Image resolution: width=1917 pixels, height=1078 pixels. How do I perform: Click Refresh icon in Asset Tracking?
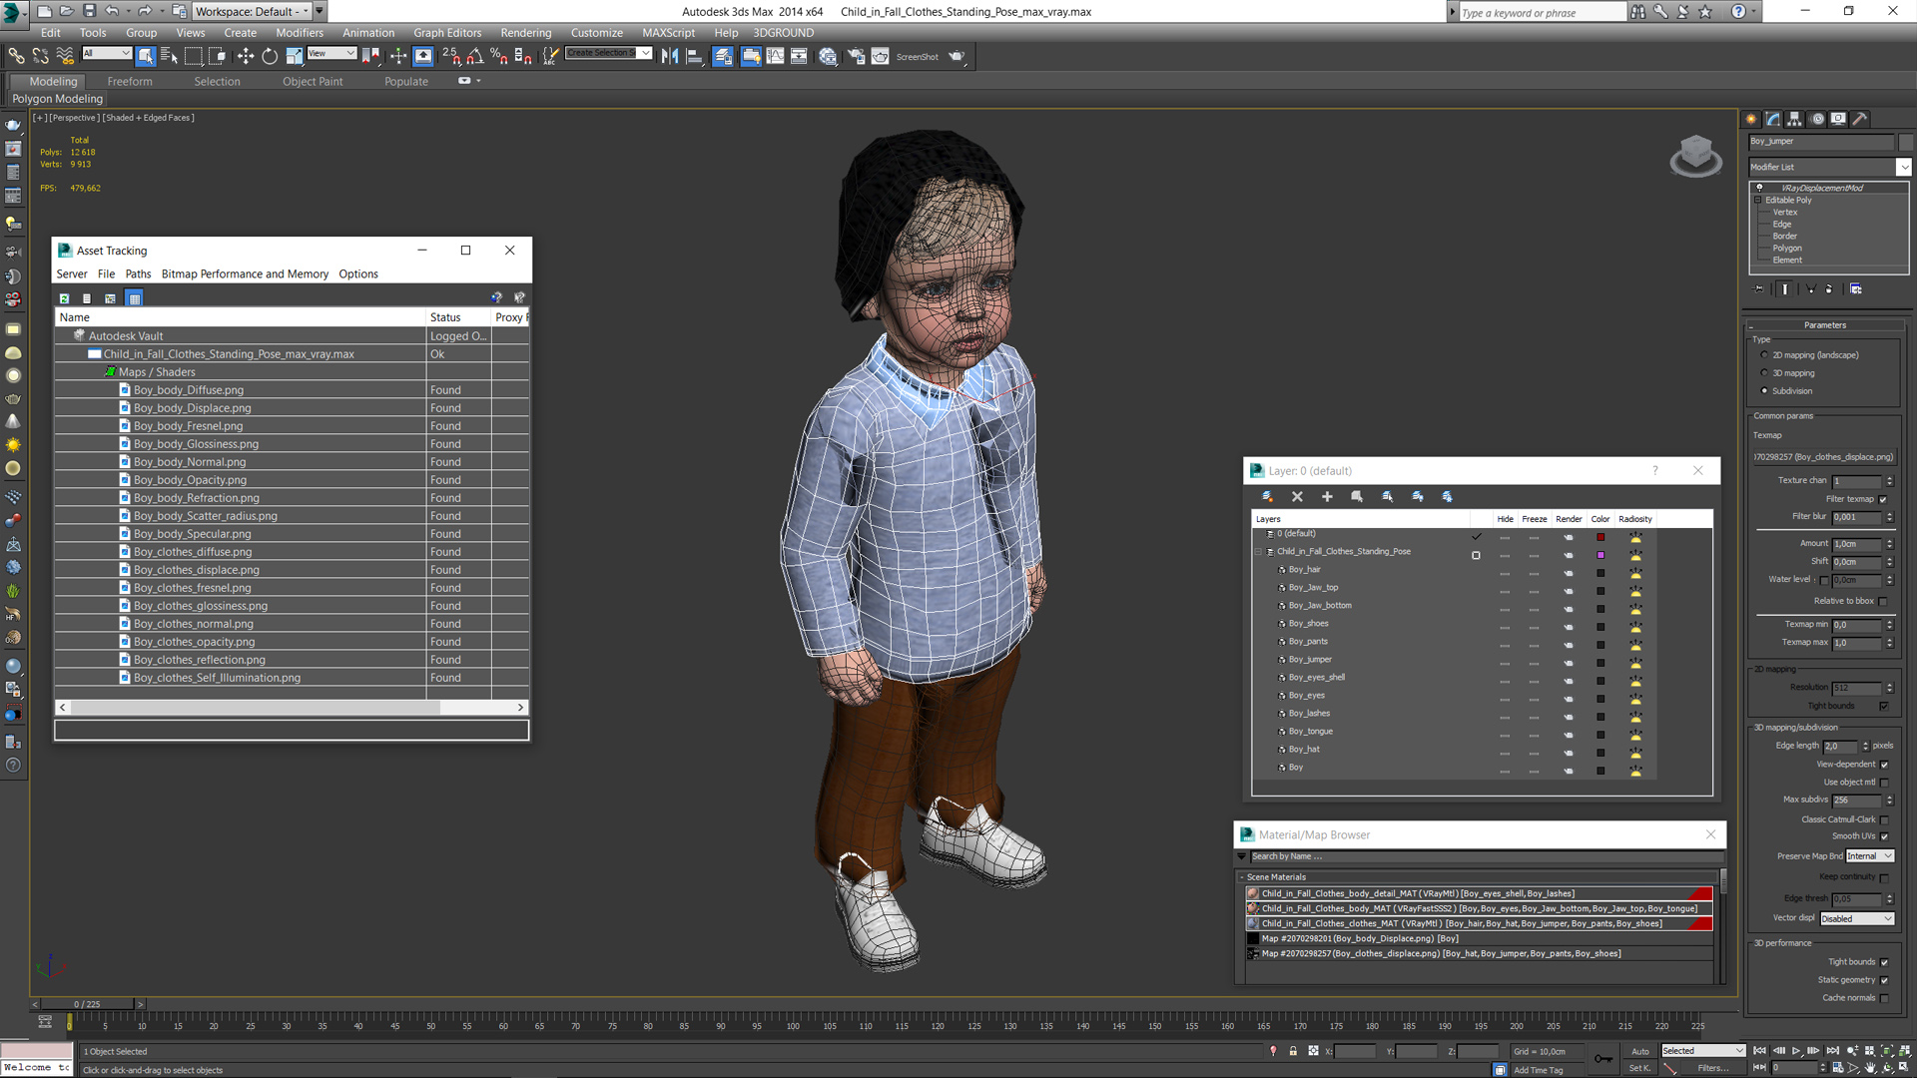coord(64,298)
